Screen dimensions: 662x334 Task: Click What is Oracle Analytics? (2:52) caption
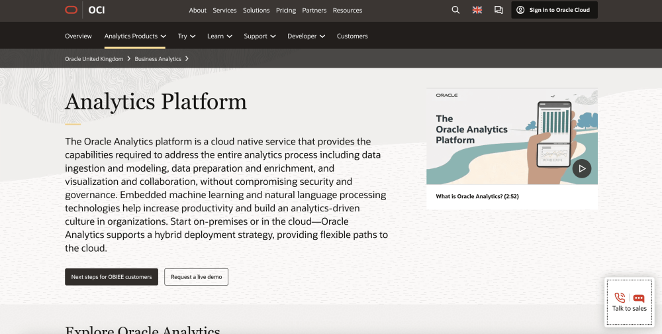coord(477,196)
